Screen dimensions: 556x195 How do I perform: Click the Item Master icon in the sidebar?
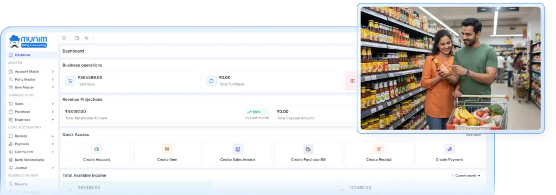point(11,87)
